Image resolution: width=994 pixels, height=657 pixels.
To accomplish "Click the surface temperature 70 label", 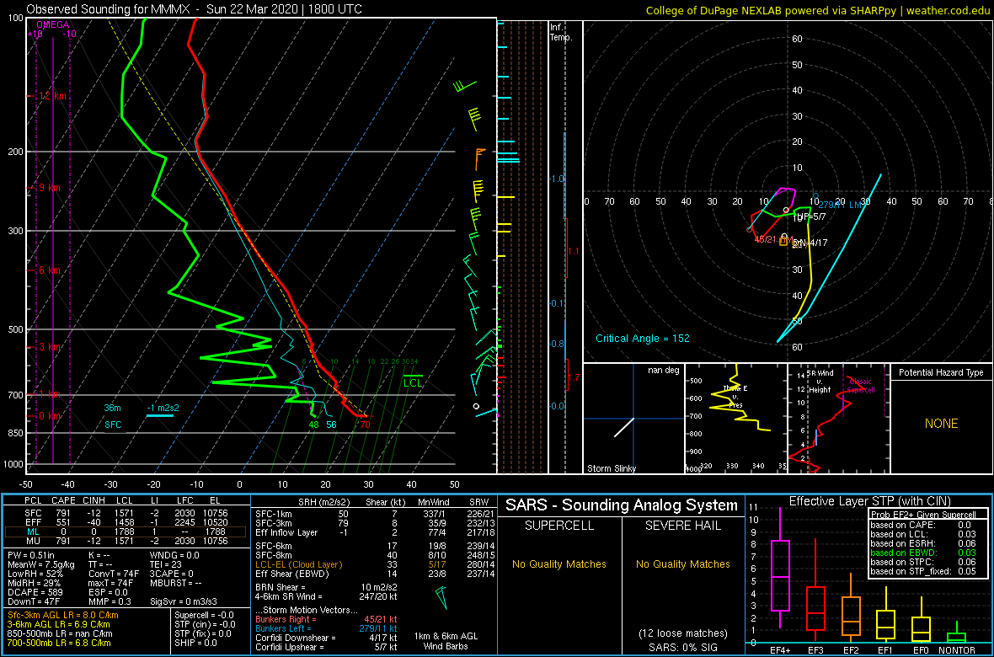I will coord(365,425).
